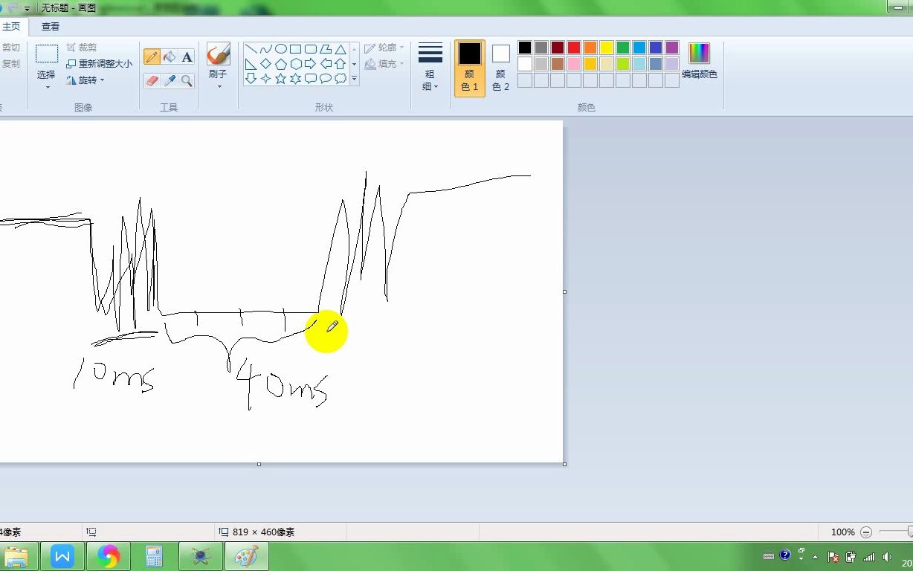Pick the green color swatch
913x571 pixels.
(623, 48)
